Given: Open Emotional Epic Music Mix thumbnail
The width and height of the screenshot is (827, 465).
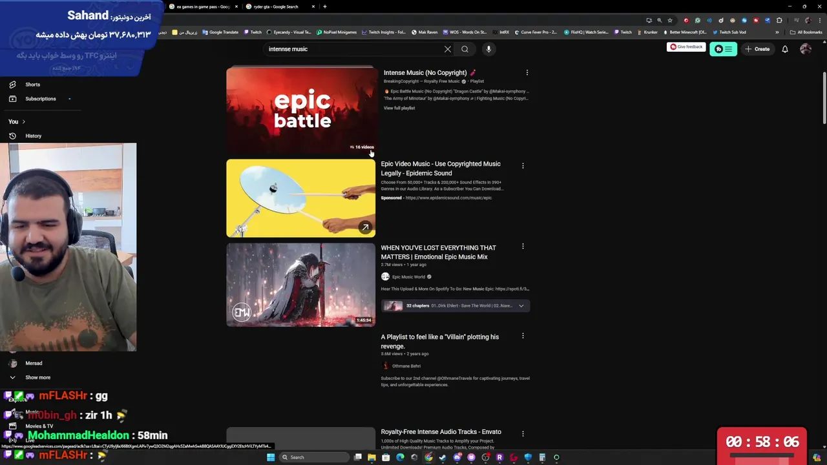Looking at the screenshot, I should point(301,285).
